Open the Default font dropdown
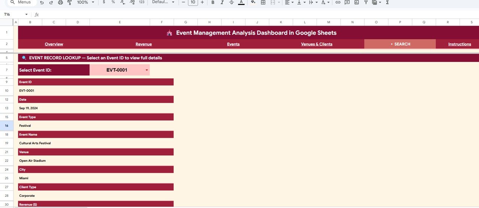479x208 pixels. pos(164,2)
